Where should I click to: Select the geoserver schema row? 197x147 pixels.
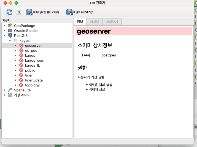coord(37,45)
